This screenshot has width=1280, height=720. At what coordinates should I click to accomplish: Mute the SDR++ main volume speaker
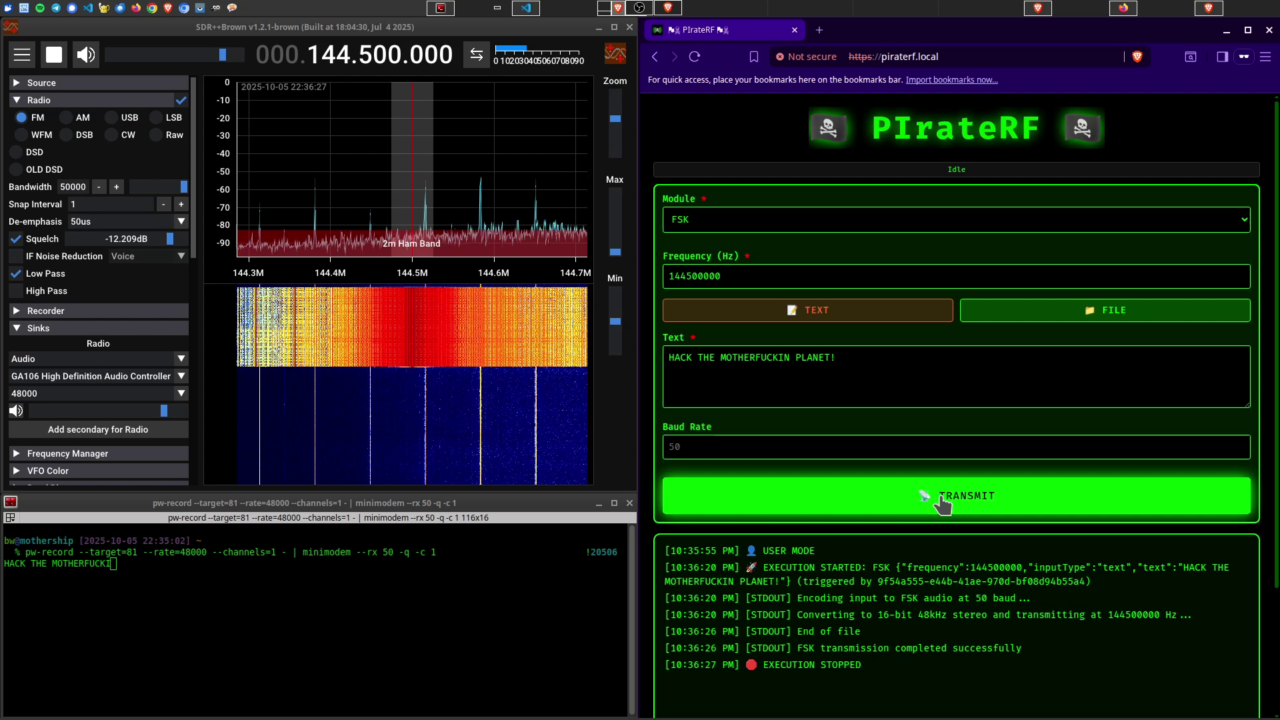coord(86,55)
